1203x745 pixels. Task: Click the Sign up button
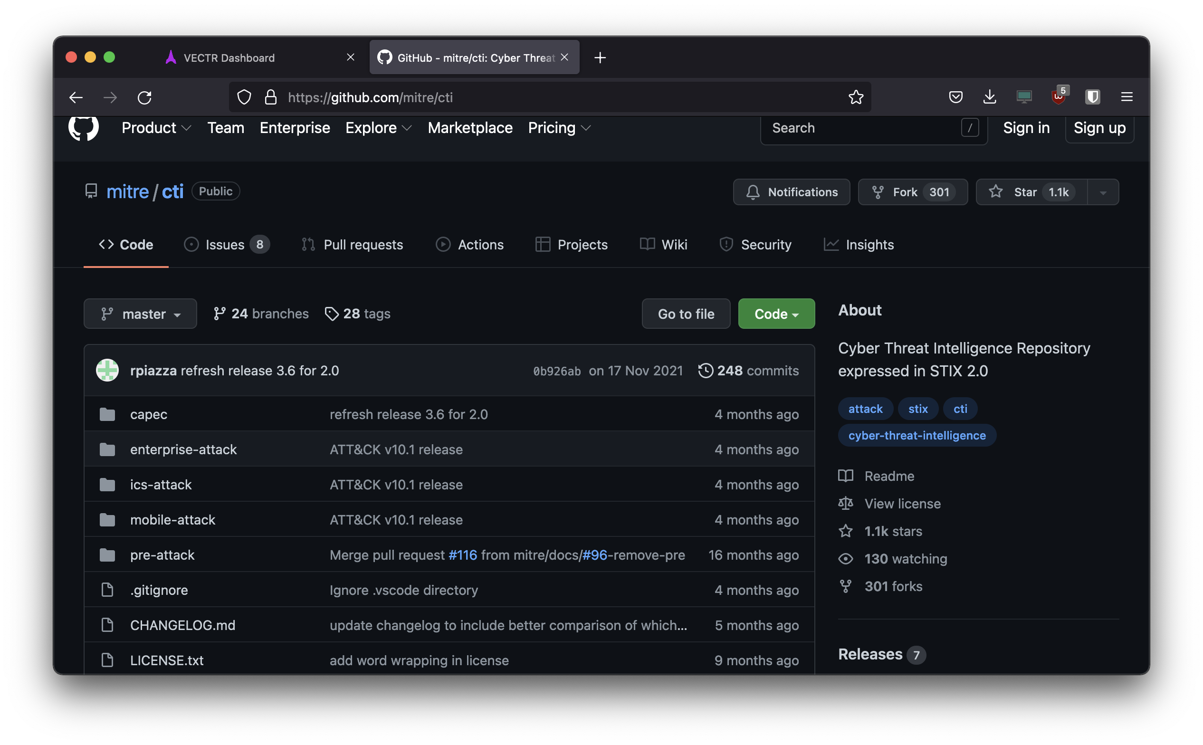click(1099, 128)
